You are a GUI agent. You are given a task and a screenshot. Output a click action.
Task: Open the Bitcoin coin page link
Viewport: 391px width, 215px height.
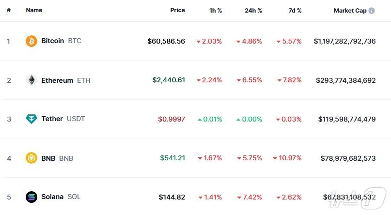52,41
